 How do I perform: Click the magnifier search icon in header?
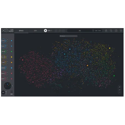tap(111, 30)
